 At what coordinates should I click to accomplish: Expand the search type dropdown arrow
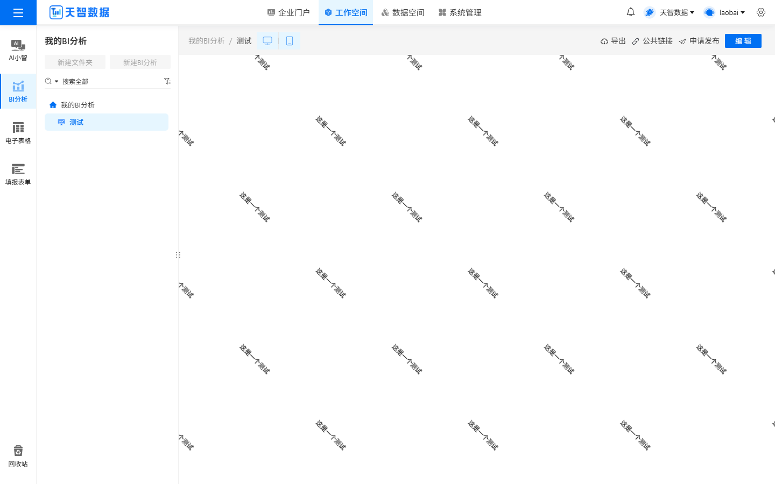pos(57,81)
